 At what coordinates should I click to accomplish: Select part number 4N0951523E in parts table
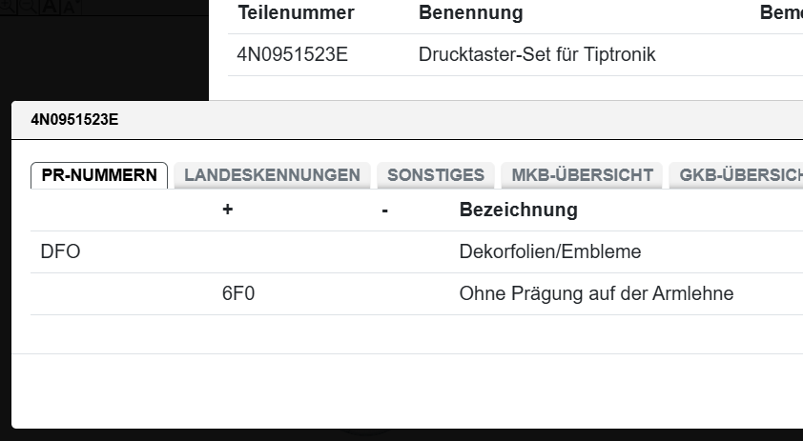(292, 55)
